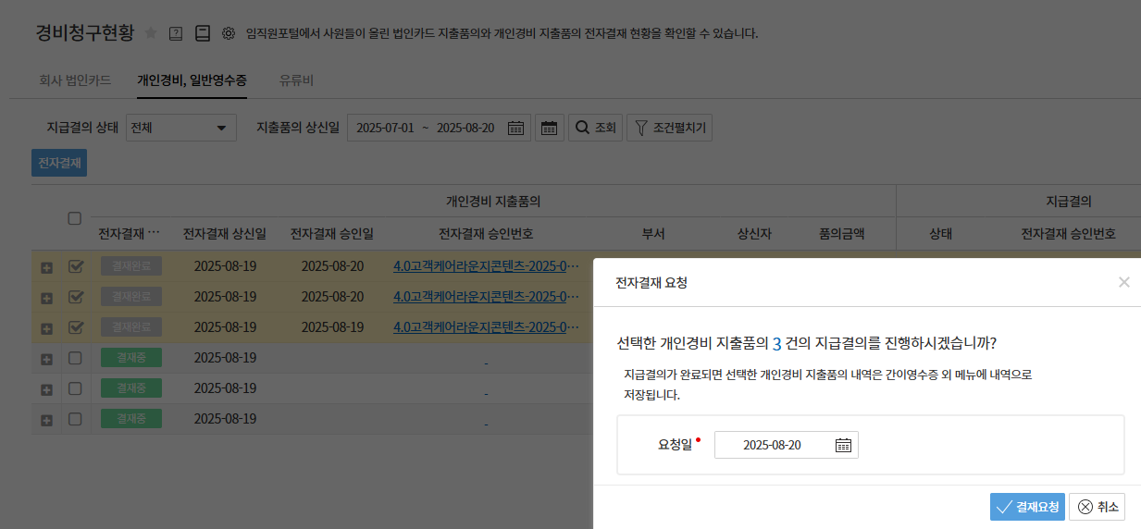This screenshot has width=1141, height=529.
Task: Click standalone calendar button left of 조회
Action: (550, 128)
